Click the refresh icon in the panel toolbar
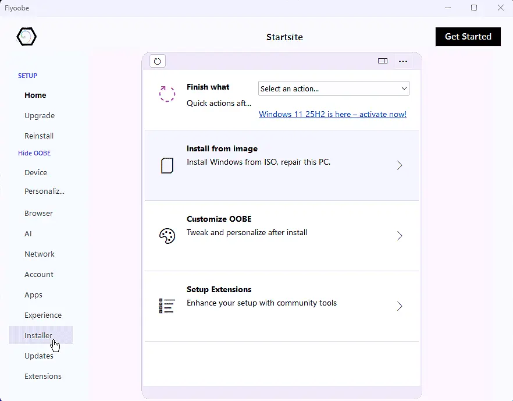This screenshot has height=401, width=513. (x=158, y=61)
